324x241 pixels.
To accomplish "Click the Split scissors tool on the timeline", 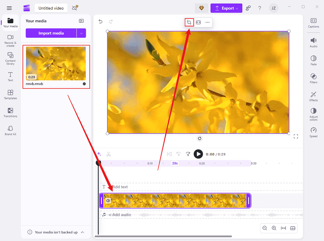I will (x=109, y=154).
